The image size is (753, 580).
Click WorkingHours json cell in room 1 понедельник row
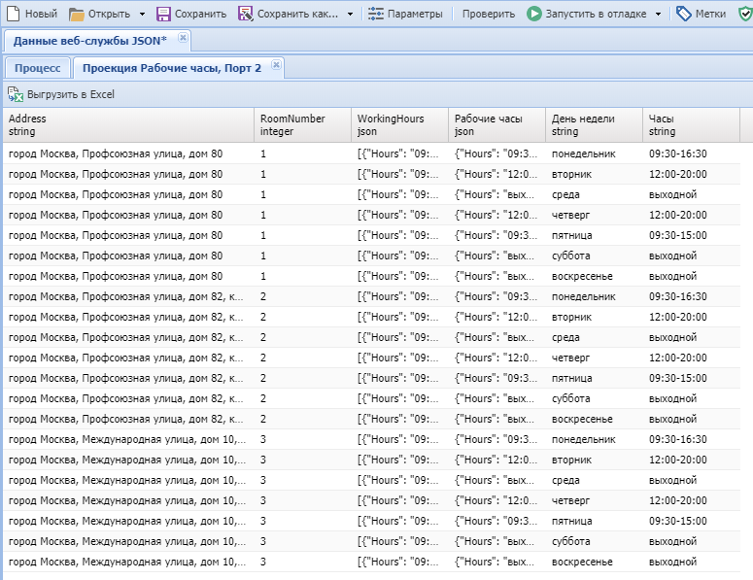pos(397,154)
